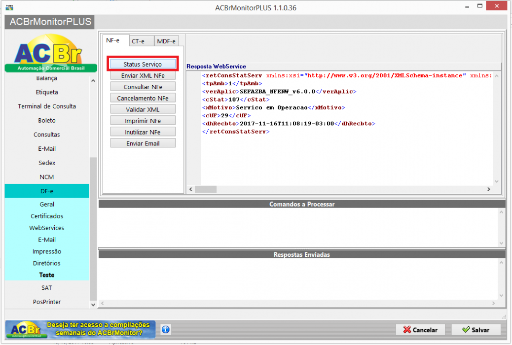
Task: Click Enviar Email button
Action: (x=143, y=143)
